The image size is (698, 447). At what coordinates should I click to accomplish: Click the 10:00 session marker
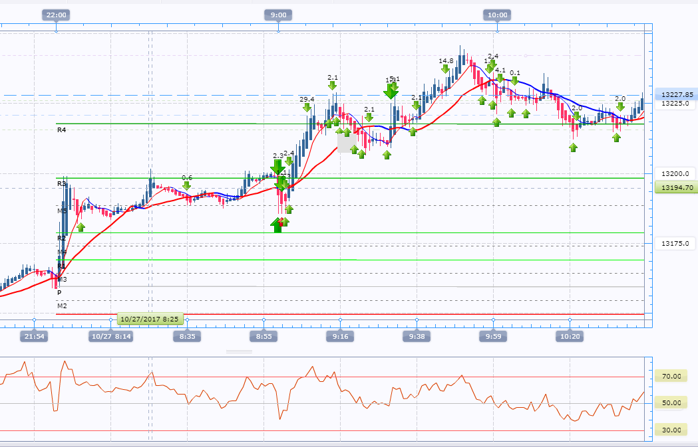pyautogui.click(x=497, y=15)
